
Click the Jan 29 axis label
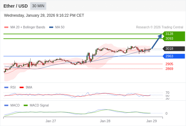coord(152,121)
